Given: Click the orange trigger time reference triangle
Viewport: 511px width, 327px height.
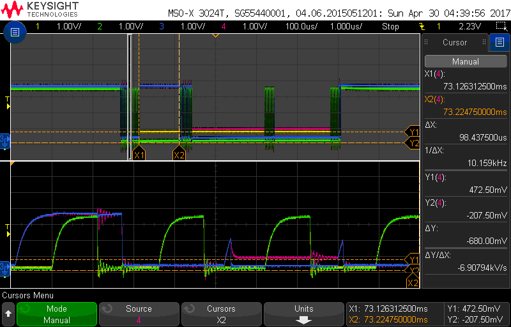Looking at the screenshot, I should pos(215,35).
